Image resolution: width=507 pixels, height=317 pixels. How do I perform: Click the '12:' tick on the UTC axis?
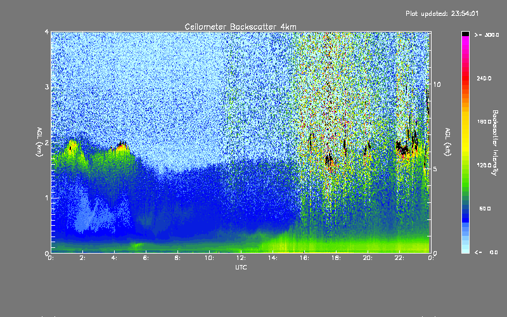click(241, 258)
